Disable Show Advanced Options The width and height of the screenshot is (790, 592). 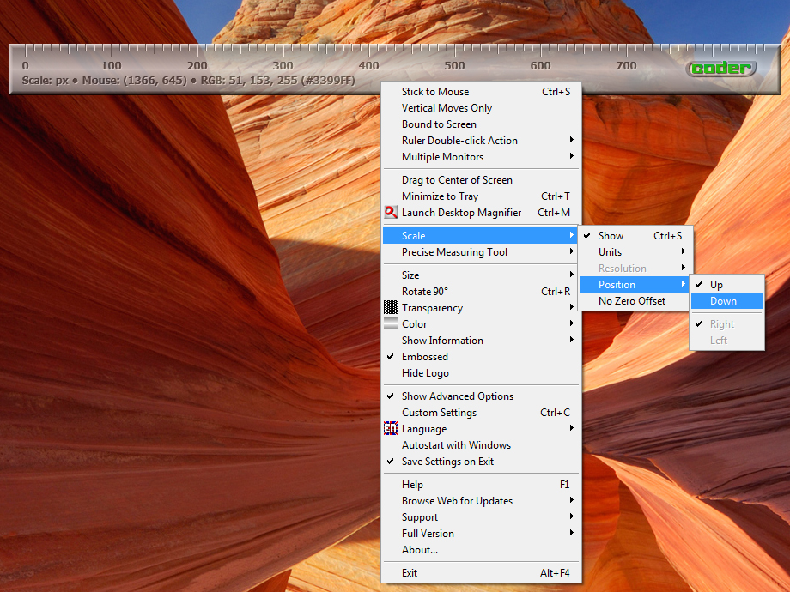tap(458, 396)
